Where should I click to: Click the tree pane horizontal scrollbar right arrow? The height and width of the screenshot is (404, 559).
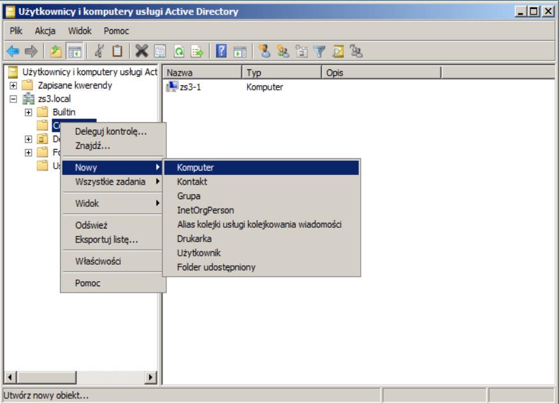coord(151,378)
